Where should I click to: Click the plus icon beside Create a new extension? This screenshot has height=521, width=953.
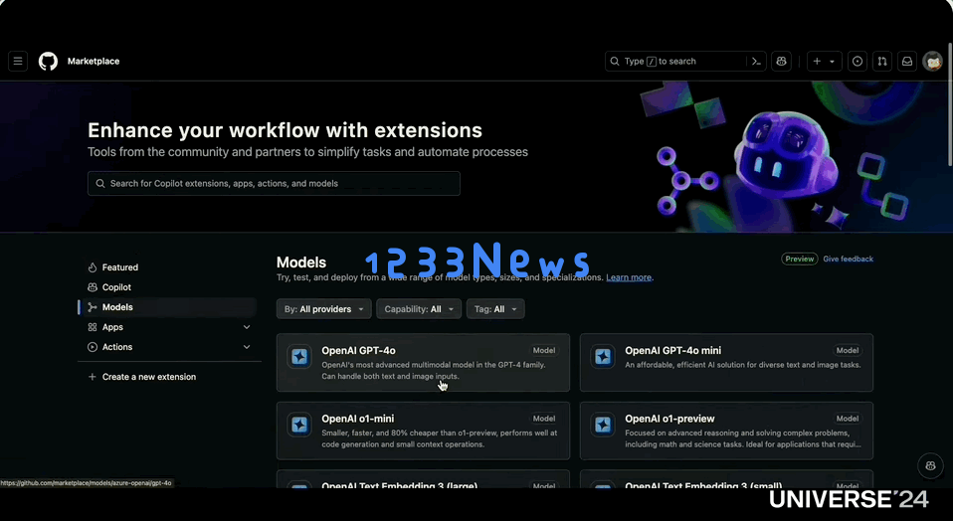click(x=93, y=377)
